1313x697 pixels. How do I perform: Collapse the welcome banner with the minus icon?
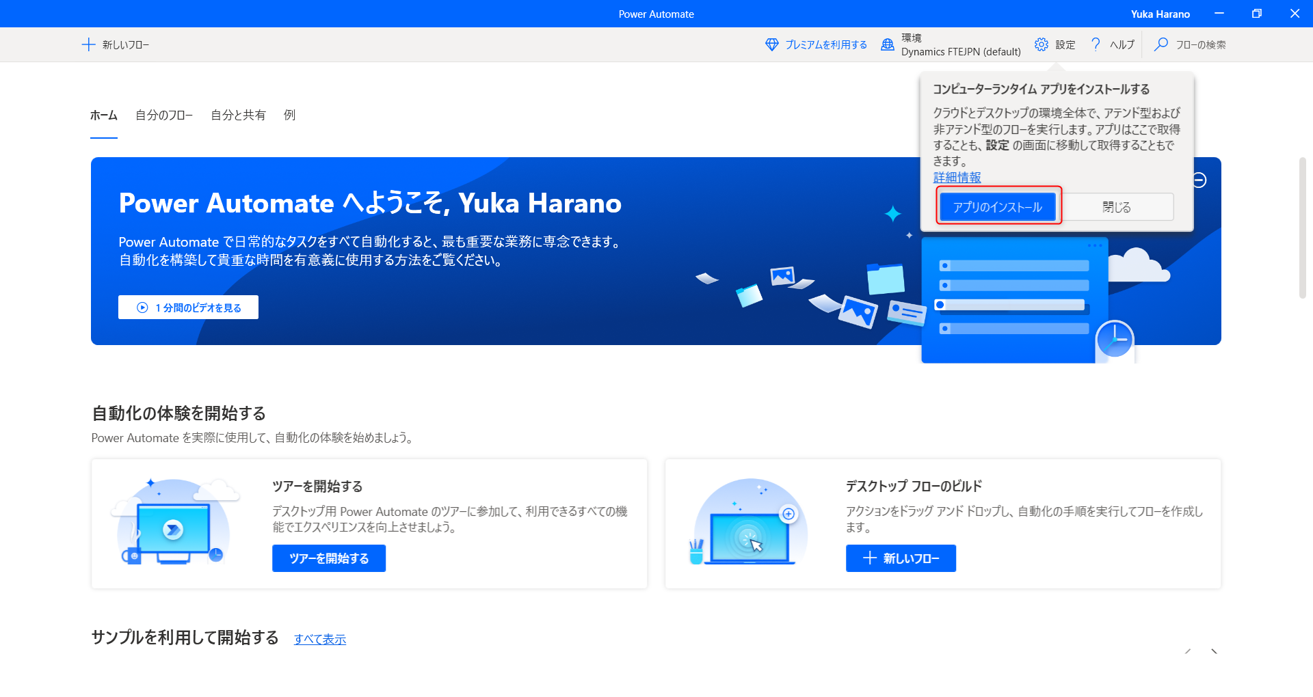coord(1199,180)
